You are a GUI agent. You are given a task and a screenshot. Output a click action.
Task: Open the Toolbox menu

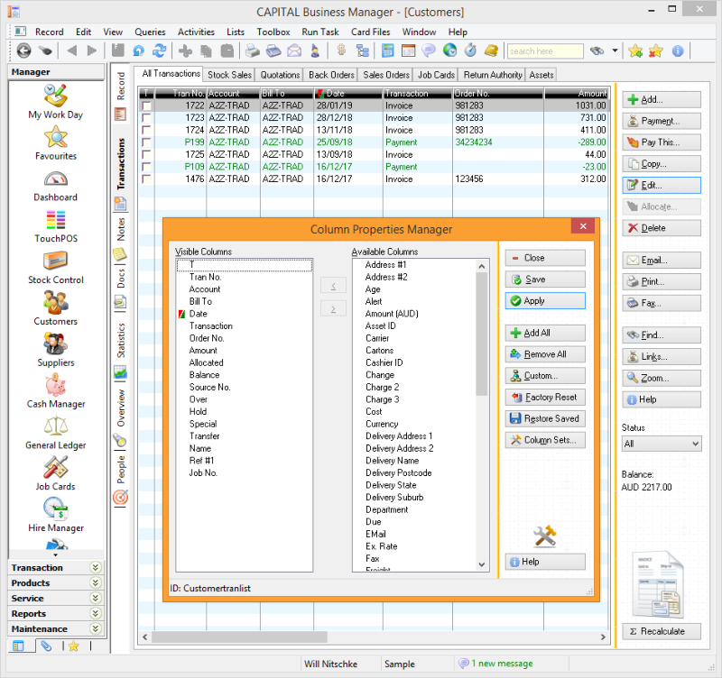coord(273,32)
